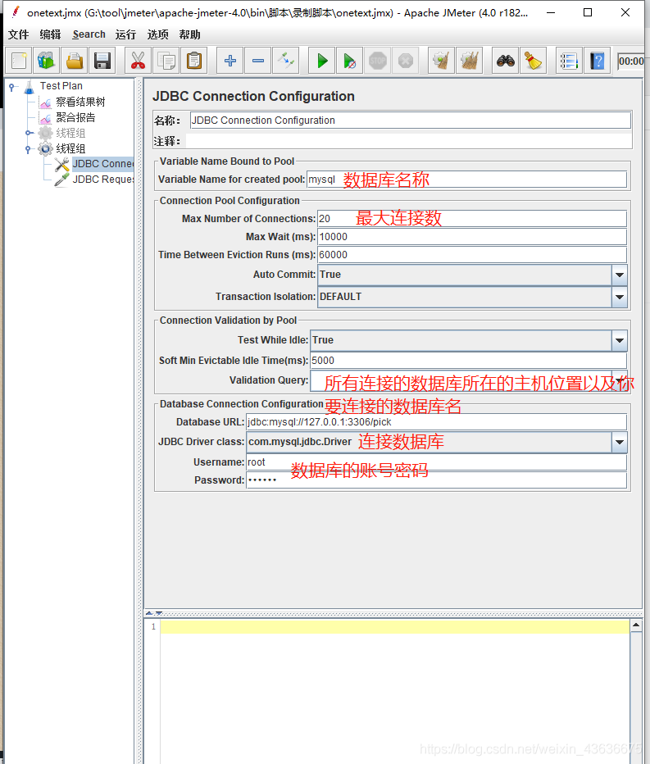Select JDBC Request tree item
The width and height of the screenshot is (650, 764).
coord(102,180)
